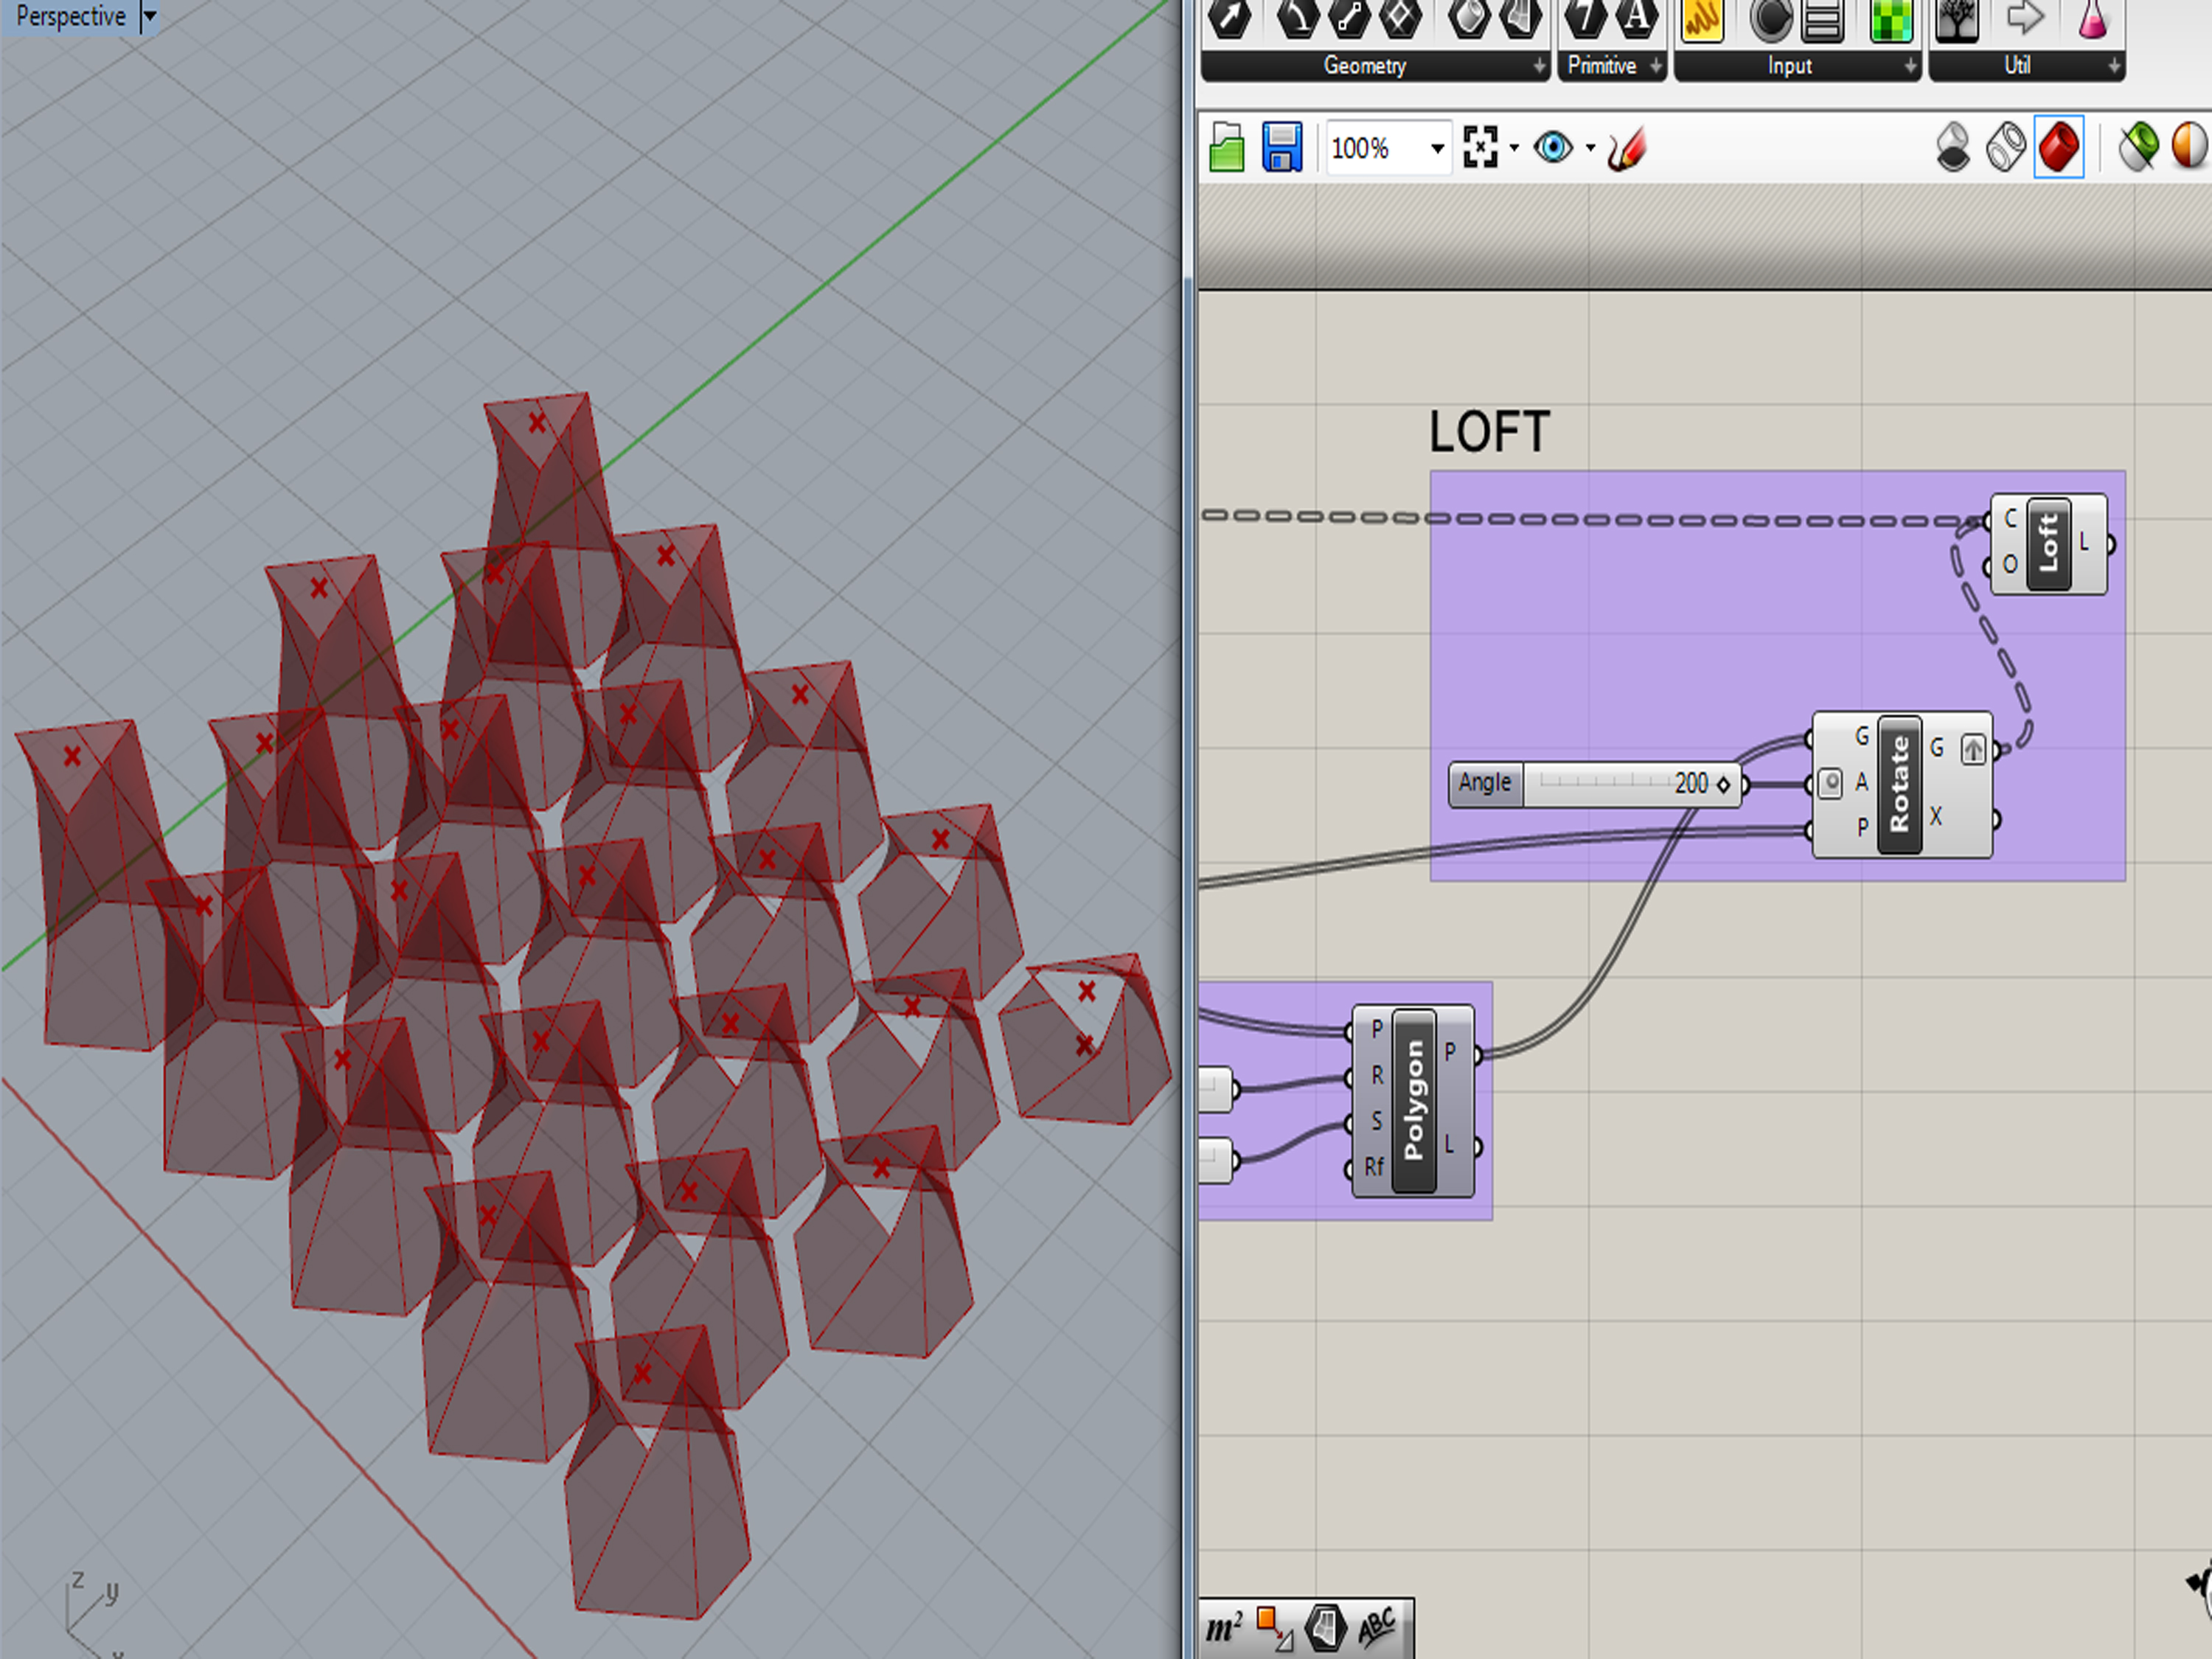
Task: Click the LOFT group heading text
Action: [x=1489, y=432]
